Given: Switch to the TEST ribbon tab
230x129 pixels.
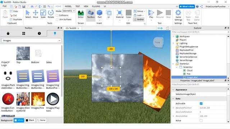Looking at the screenshot, I should (78, 6).
